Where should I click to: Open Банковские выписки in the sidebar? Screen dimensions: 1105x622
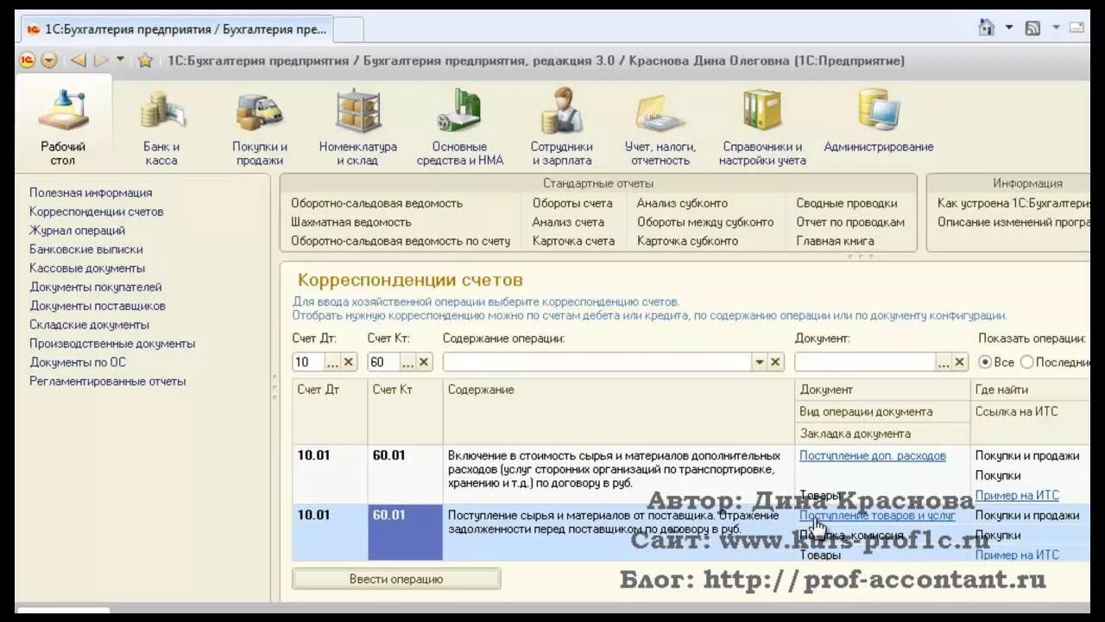coord(86,250)
